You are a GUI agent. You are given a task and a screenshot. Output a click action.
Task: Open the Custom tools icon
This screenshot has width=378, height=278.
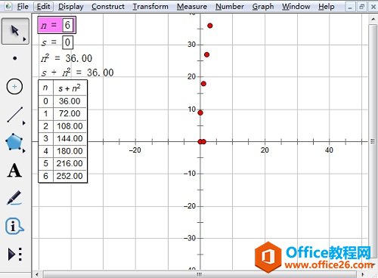(14, 254)
